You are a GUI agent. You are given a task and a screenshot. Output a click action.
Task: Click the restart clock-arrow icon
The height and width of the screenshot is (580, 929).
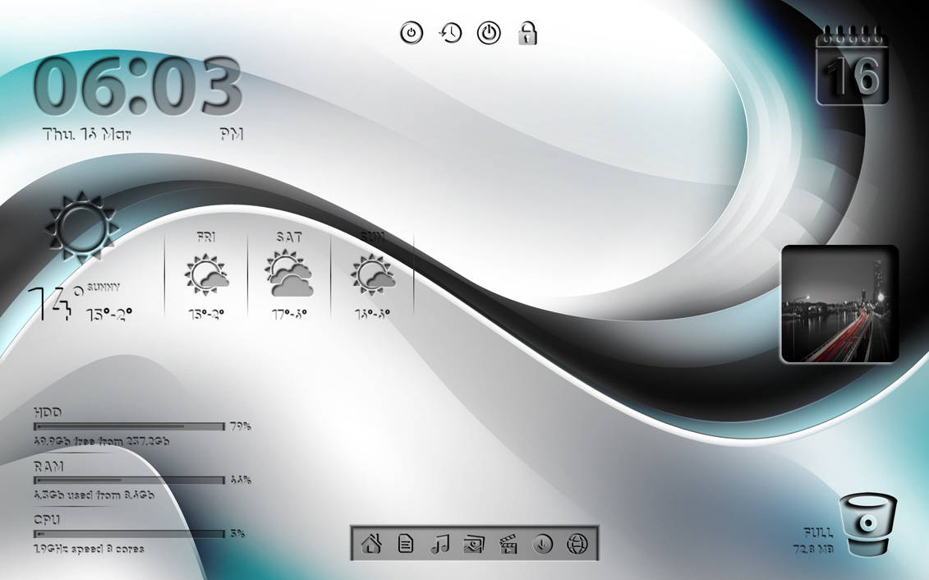[x=449, y=34]
